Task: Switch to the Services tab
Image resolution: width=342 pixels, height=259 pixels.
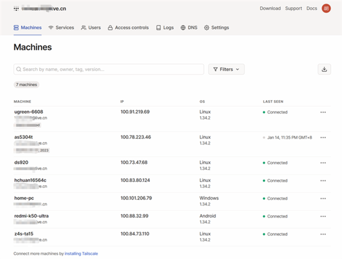Action: coord(61,27)
